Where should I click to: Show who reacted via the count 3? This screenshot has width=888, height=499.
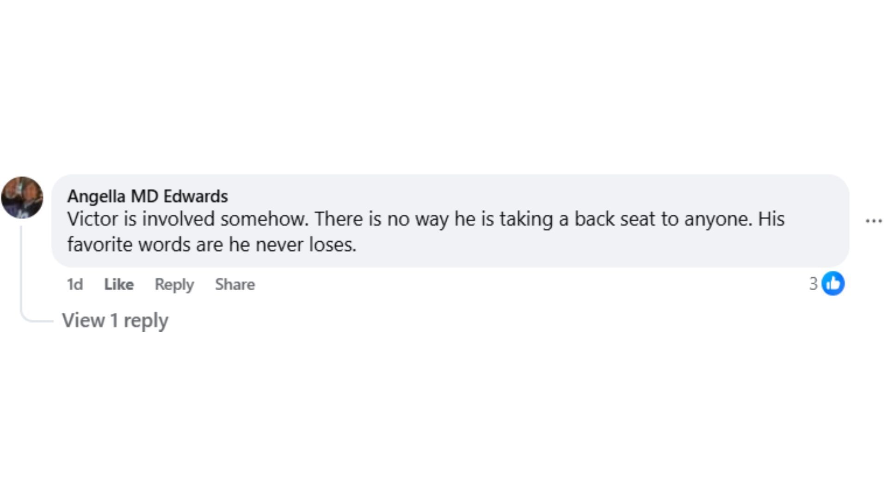(x=813, y=284)
